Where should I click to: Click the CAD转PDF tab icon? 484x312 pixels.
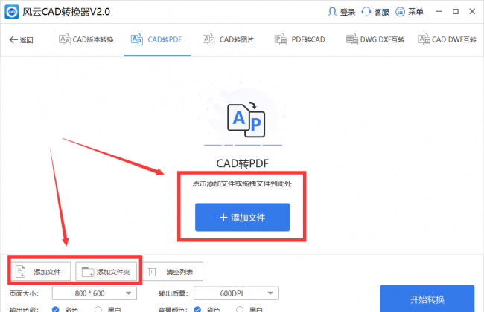coord(137,39)
